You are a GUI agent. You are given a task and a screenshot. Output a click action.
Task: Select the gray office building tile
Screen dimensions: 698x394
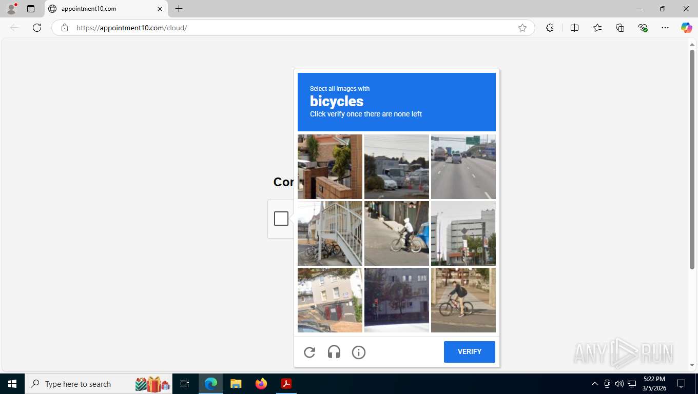pos(463,233)
